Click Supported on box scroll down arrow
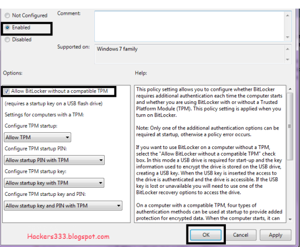The image size is (300, 247). pyautogui.click(x=287, y=59)
